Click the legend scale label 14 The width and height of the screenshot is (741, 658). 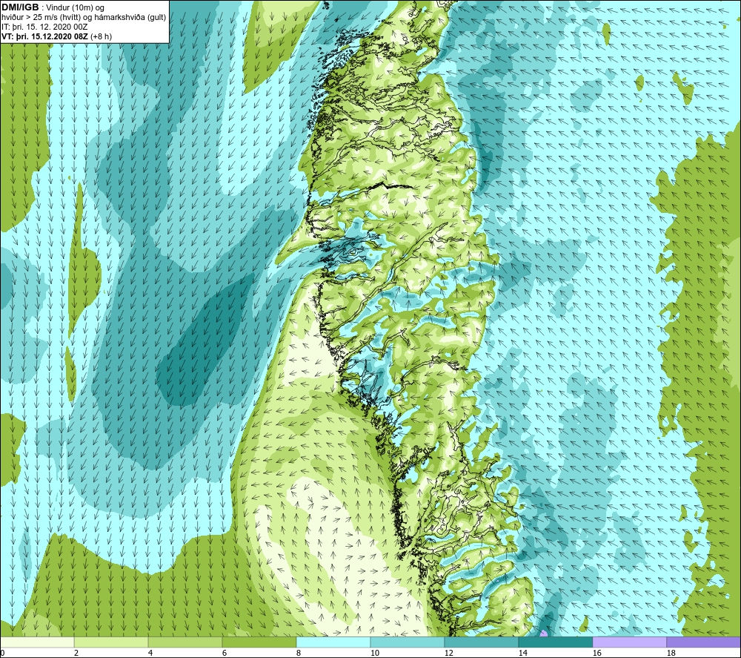522,653
